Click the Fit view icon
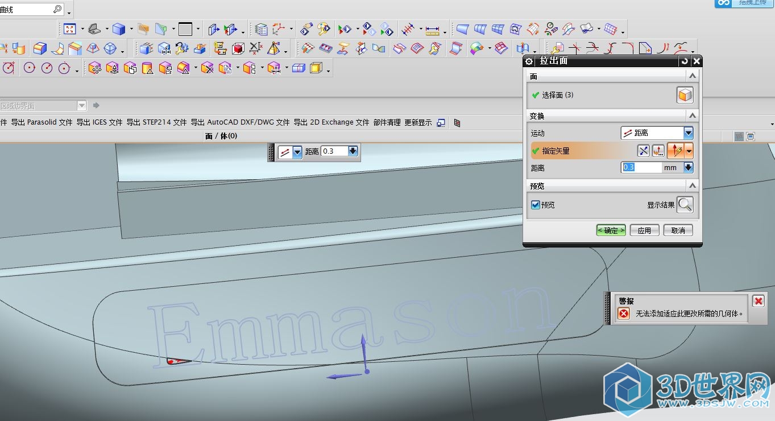 pyautogui.click(x=69, y=28)
